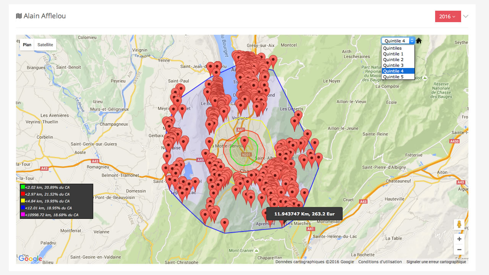Click the black home icon on the map
Image resolution: width=489 pixels, height=275 pixels.
point(419,40)
